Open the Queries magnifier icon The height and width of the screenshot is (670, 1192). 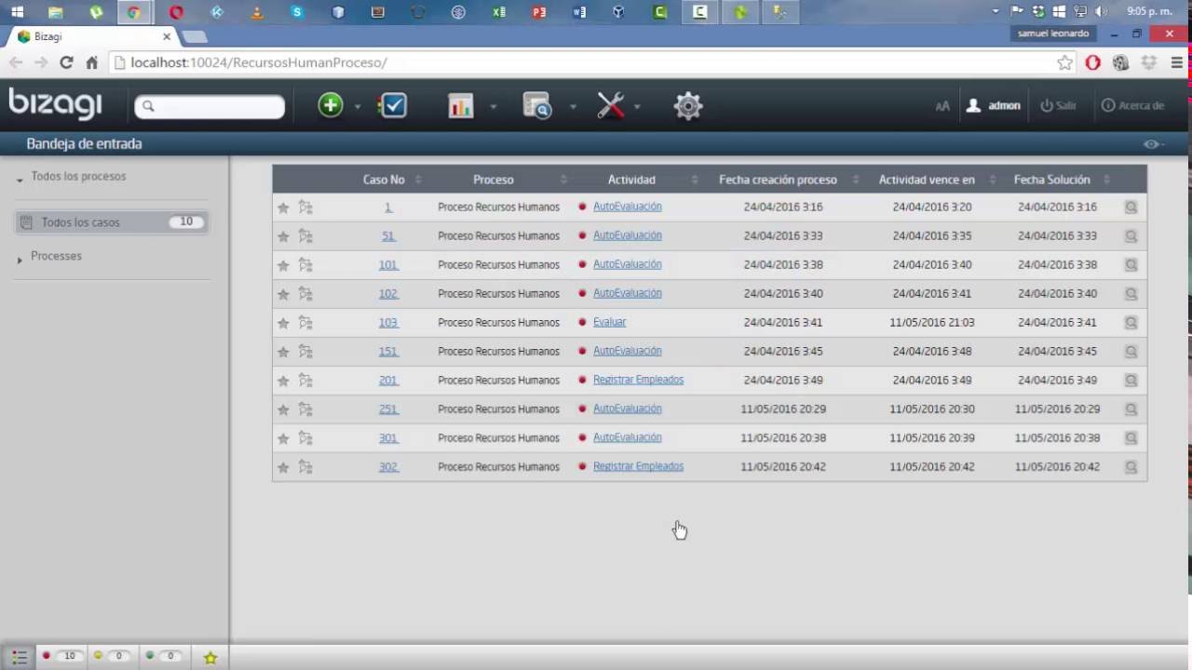pos(537,105)
